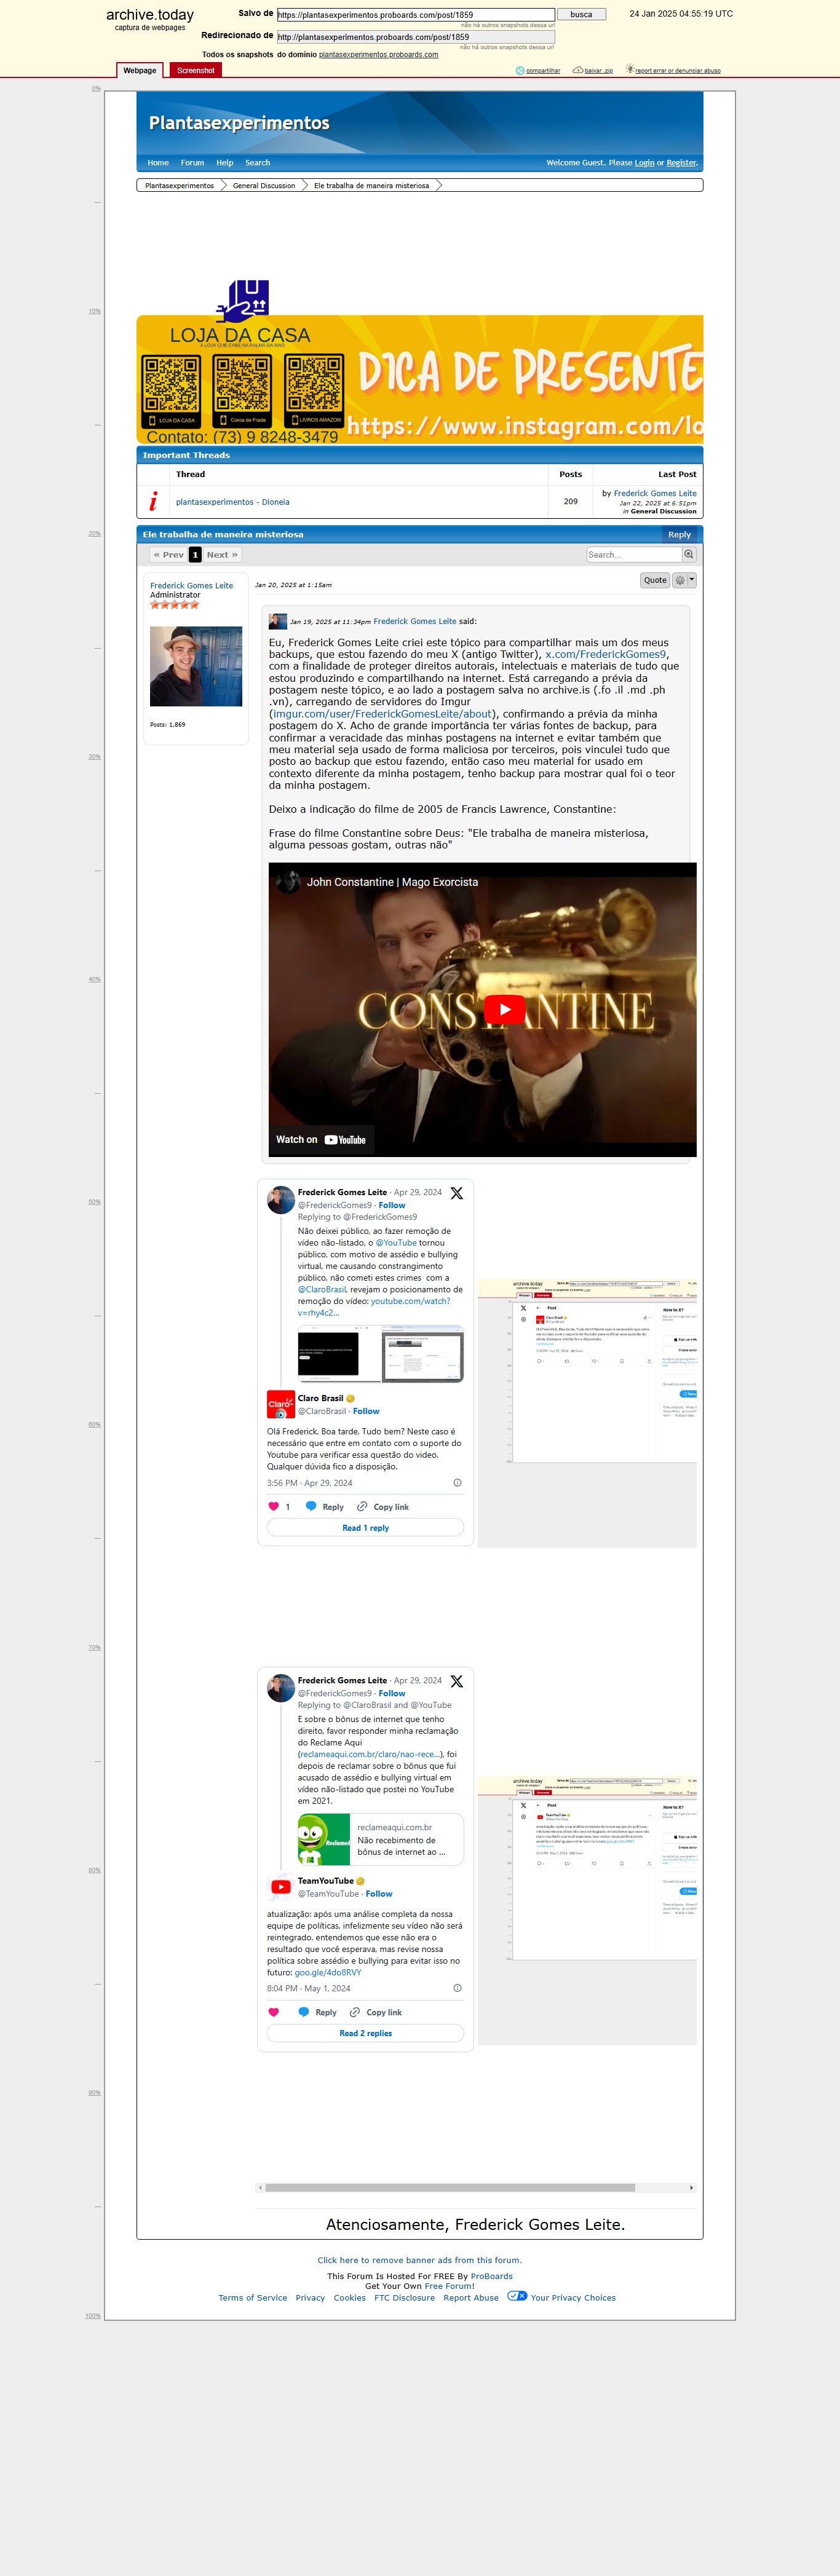Open the goo.gle/4do8RVY link
Viewport: 840px width, 2576px height.
pos(328,1973)
